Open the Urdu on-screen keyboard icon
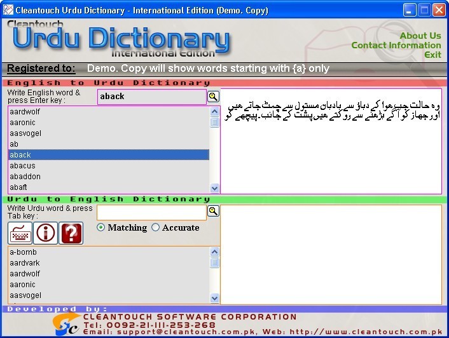The image size is (449, 338). click(20, 233)
